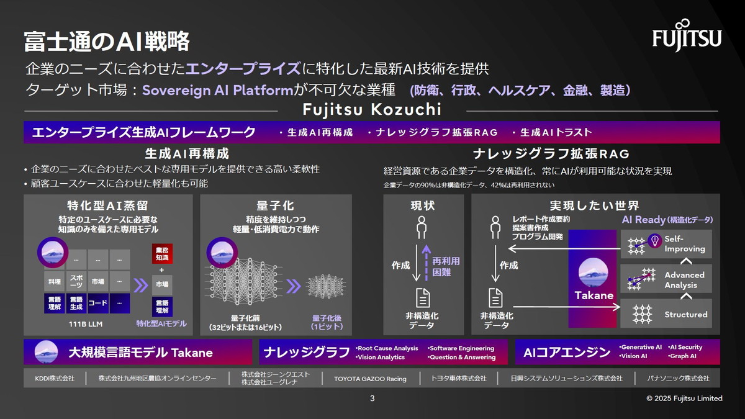Click the スポーツ block in the LLM grid
Screen dimensions: 745x419
pos(76,281)
